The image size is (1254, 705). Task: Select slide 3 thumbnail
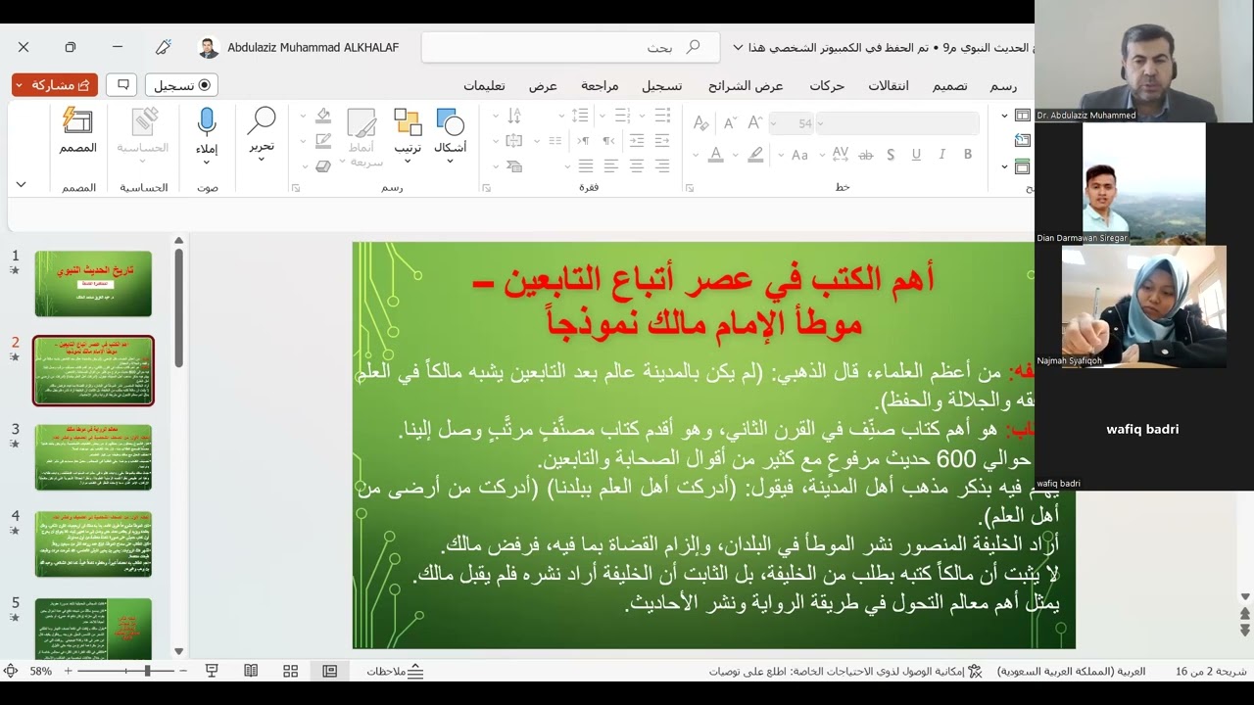click(93, 457)
